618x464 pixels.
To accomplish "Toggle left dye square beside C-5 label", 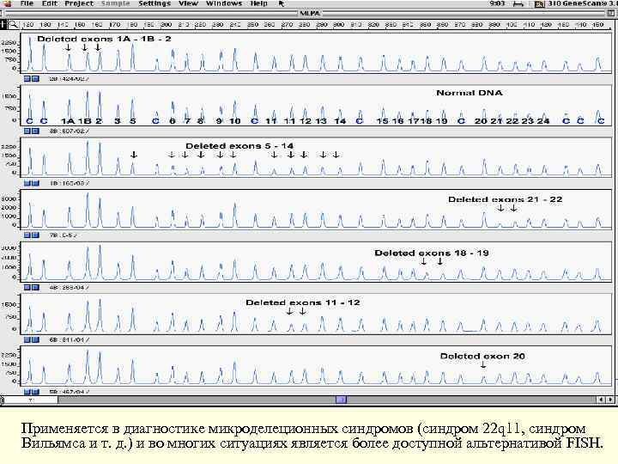I will click(x=27, y=235).
